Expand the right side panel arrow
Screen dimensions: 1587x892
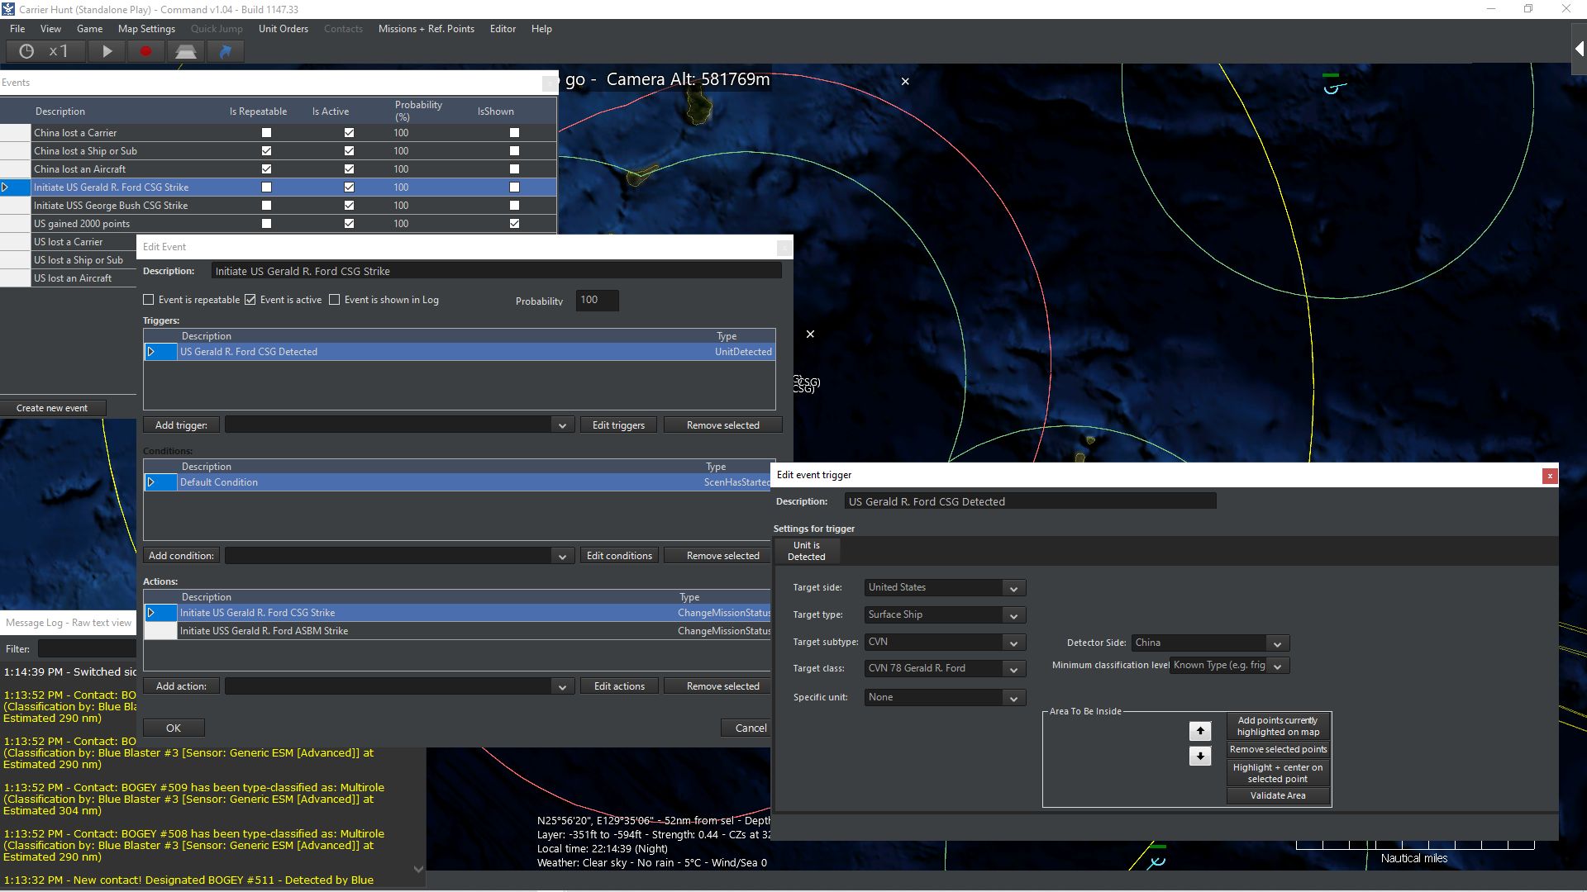point(1579,50)
